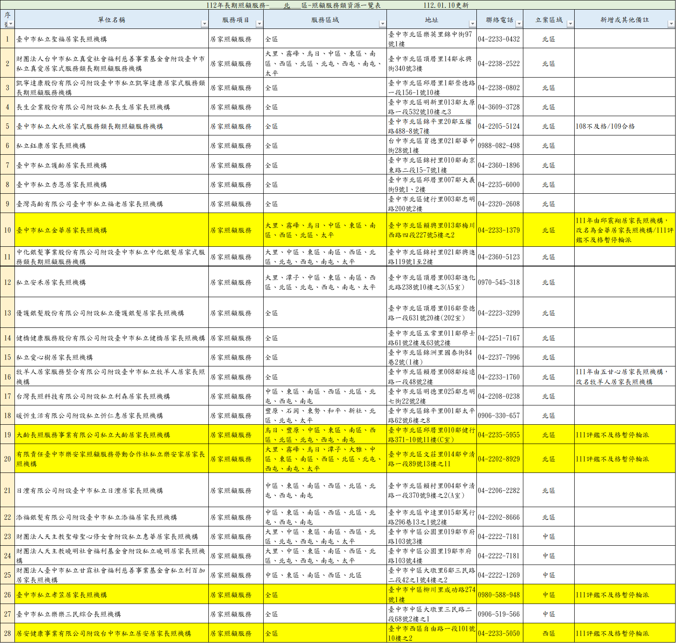The height and width of the screenshot is (643, 676).
Task: Select phone number 04-3609-3728
Action: 500,107
